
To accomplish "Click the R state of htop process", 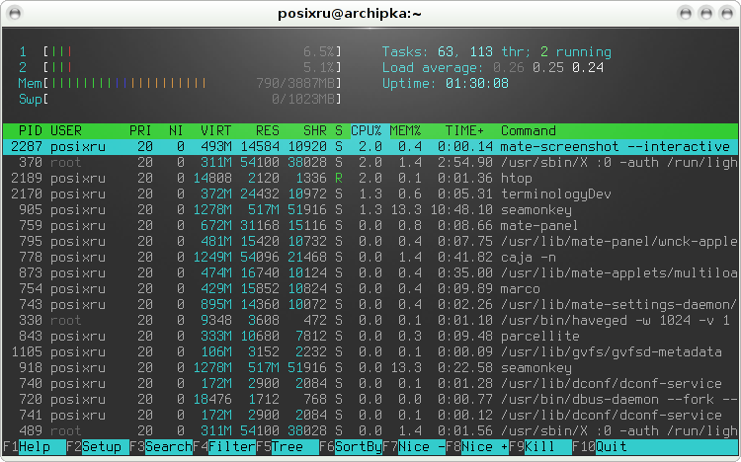I will click(x=338, y=178).
